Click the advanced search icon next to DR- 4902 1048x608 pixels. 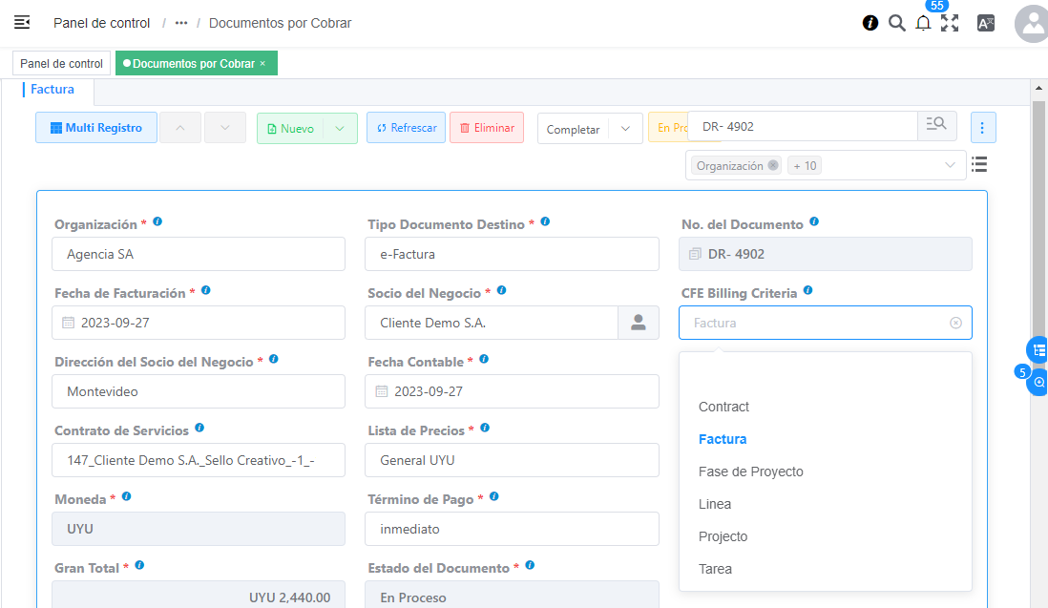point(936,126)
